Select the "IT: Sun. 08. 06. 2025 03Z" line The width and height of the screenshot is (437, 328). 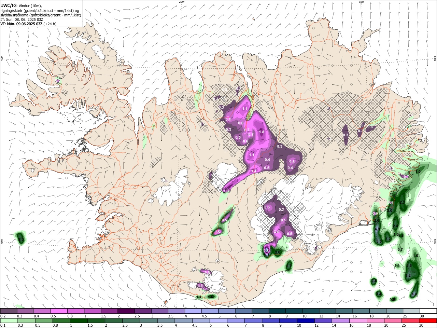[x=22, y=19]
